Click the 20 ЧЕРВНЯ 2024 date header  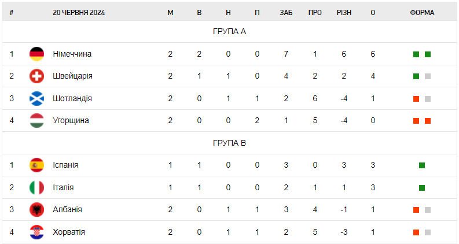(78, 13)
